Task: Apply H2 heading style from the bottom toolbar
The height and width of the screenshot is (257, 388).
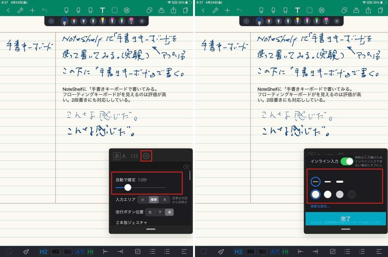Action: 43,252
